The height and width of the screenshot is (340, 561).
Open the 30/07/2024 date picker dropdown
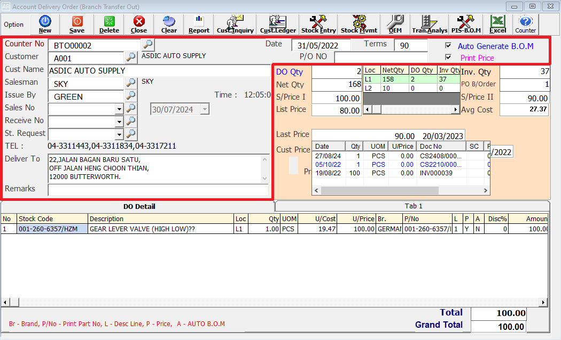[205, 109]
